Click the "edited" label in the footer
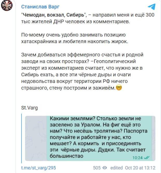 click(x=116, y=168)
